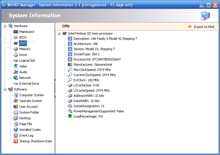The image size is (220, 155).
Task: Select the Operate System entry
Action: tap(31, 101)
